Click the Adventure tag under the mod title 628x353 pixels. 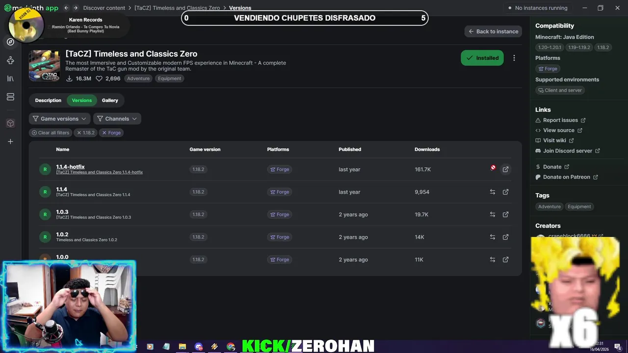[138, 78]
